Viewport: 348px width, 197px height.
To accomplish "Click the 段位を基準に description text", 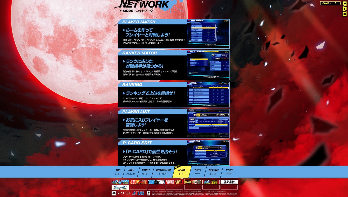I will point(151,73).
